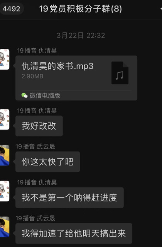
Task: Select the 我不是第一个呐得赶进度 message bubble
Action: pos(69,198)
